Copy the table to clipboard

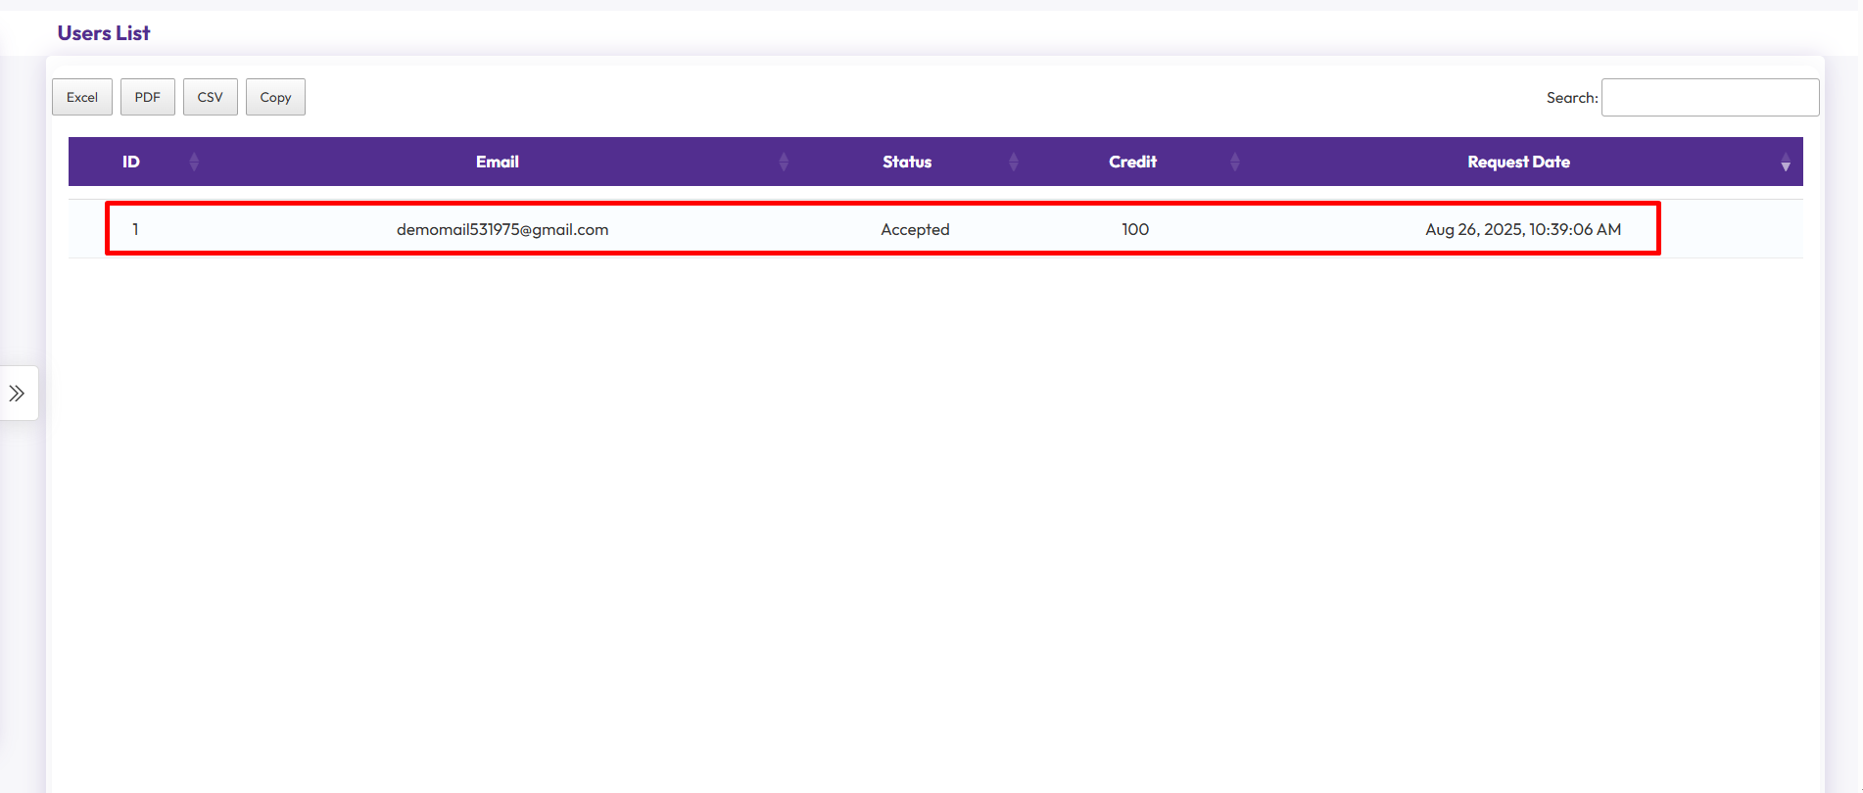(275, 97)
